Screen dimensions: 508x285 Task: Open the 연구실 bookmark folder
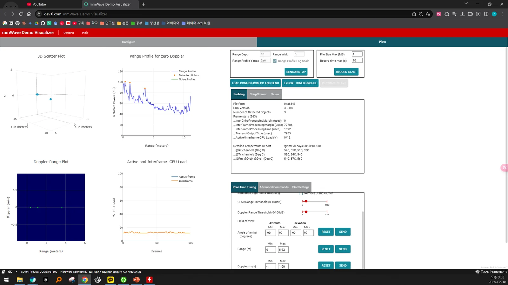107,23
